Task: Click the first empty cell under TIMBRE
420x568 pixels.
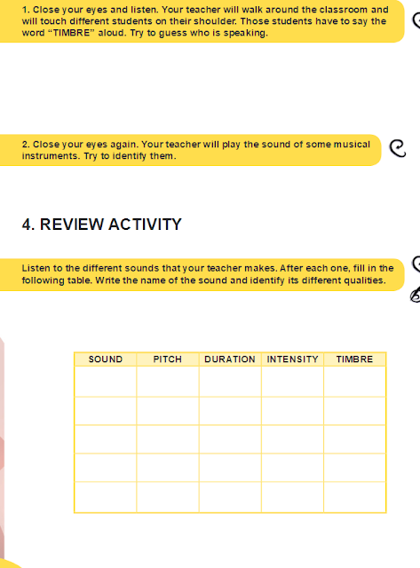Action: (354, 382)
